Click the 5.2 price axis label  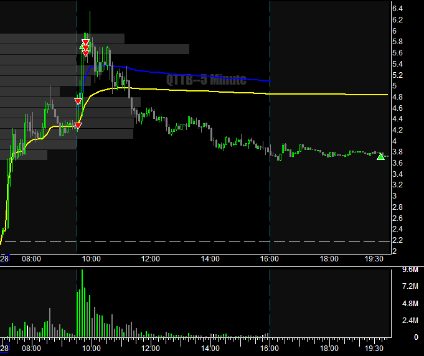coord(397,75)
